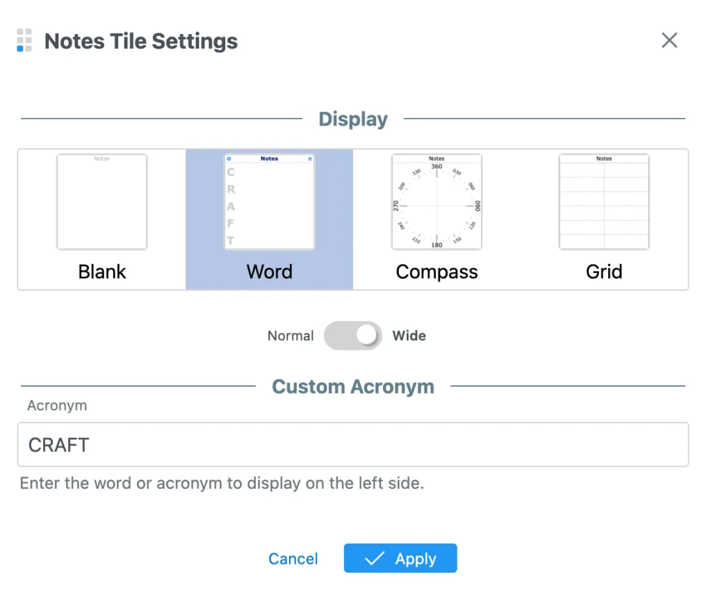Click the checkmark icon on Apply
This screenshot has width=711, height=597.
pyautogui.click(x=375, y=559)
